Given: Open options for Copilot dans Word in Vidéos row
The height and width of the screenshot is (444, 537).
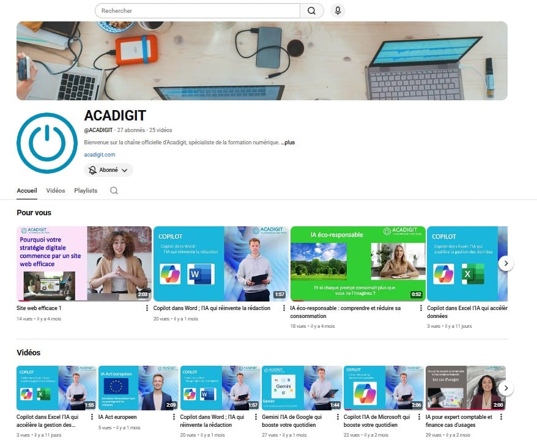Looking at the screenshot, I should coord(256,417).
